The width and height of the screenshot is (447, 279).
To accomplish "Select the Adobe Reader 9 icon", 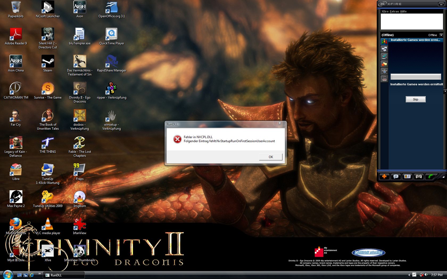I will [16, 37].
